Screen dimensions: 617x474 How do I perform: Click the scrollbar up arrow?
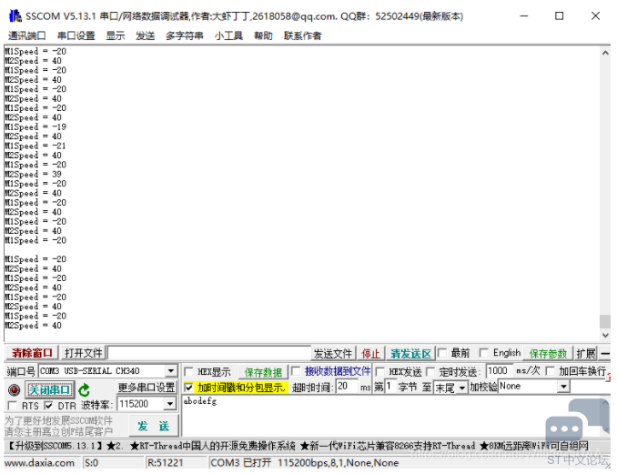tap(605, 53)
